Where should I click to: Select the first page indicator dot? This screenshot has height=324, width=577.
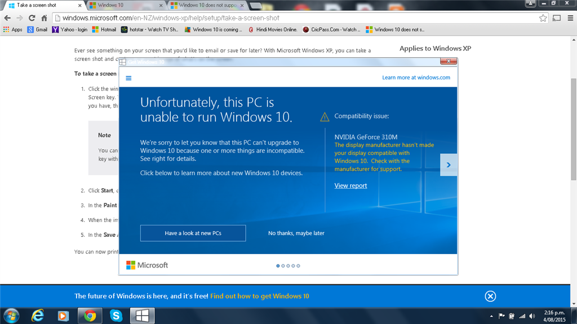tap(278, 266)
